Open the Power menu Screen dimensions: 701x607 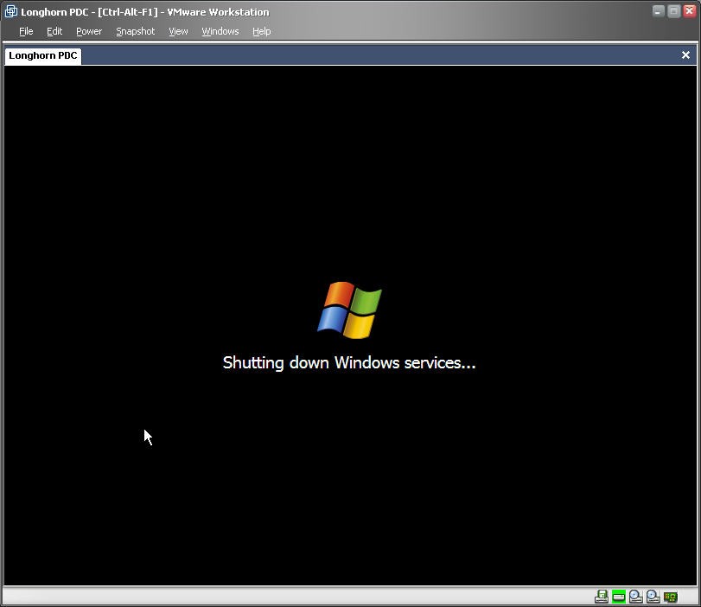[x=89, y=31]
